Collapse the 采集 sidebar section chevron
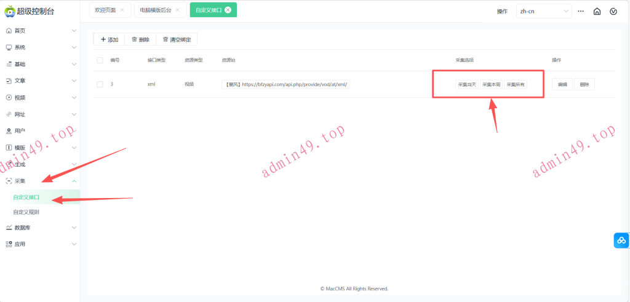The height and width of the screenshot is (302, 630). pos(74,181)
